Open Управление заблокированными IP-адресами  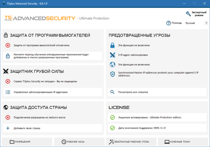tap(52, 92)
